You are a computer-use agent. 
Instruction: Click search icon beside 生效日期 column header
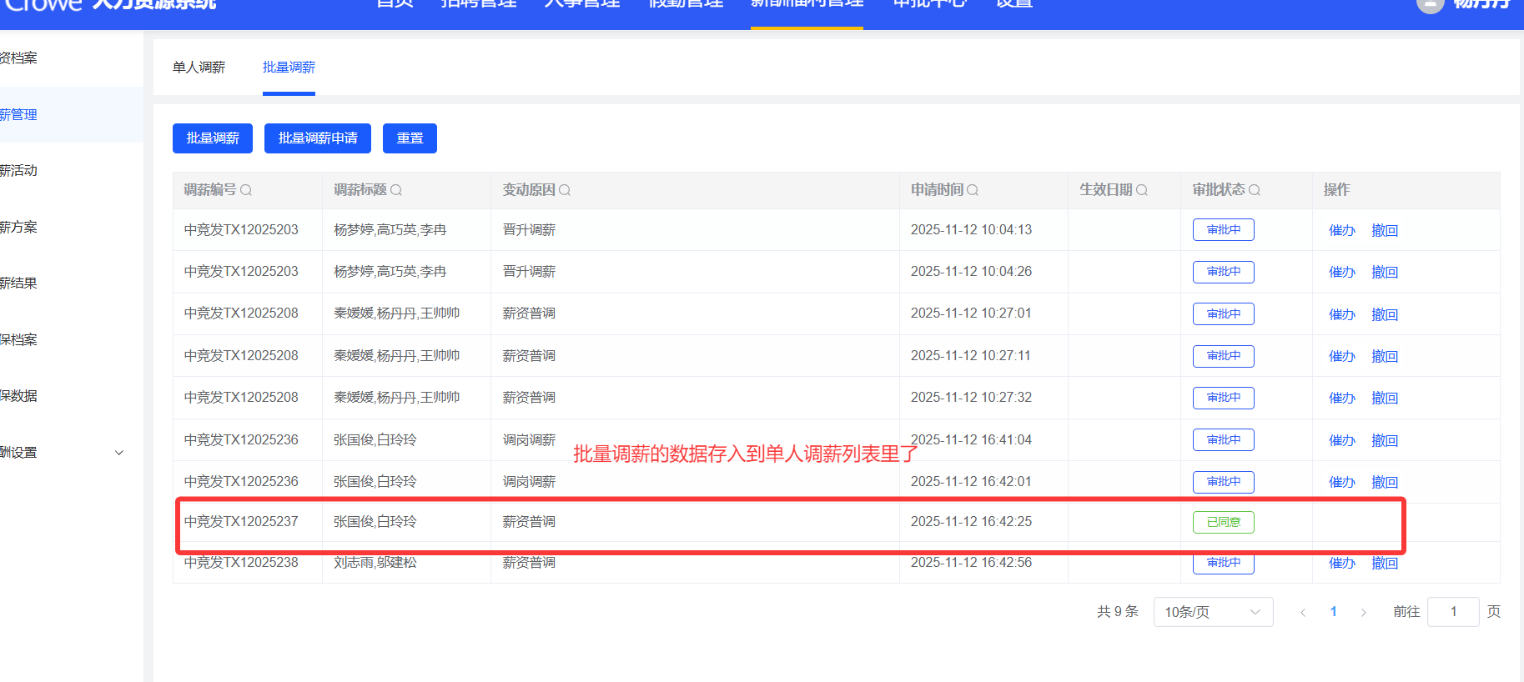pos(1142,190)
